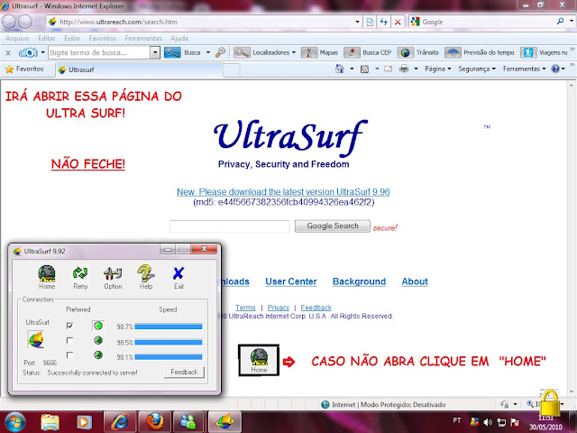This screenshot has width=577, height=433.
Task: Open the Página dropdown menu
Action: tap(437, 69)
